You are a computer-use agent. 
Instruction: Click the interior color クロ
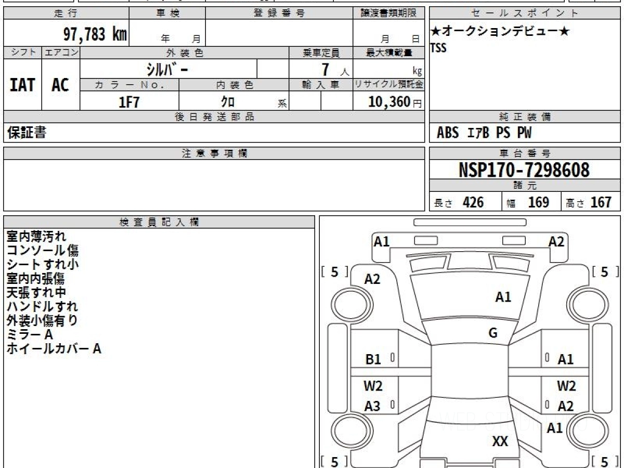228,102
